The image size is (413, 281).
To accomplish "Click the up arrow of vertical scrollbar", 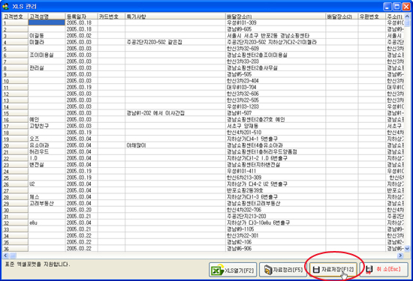I will click(x=407, y=16).
